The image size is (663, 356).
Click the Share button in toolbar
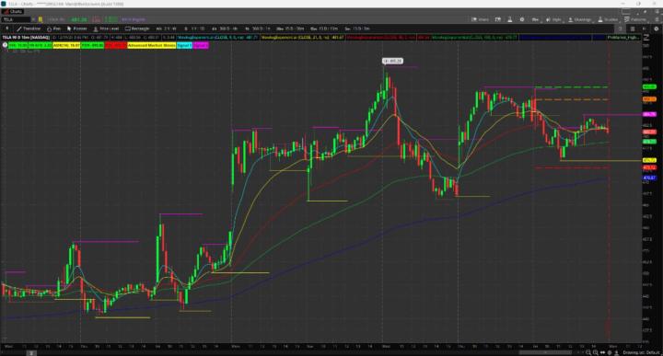point(481,19)
